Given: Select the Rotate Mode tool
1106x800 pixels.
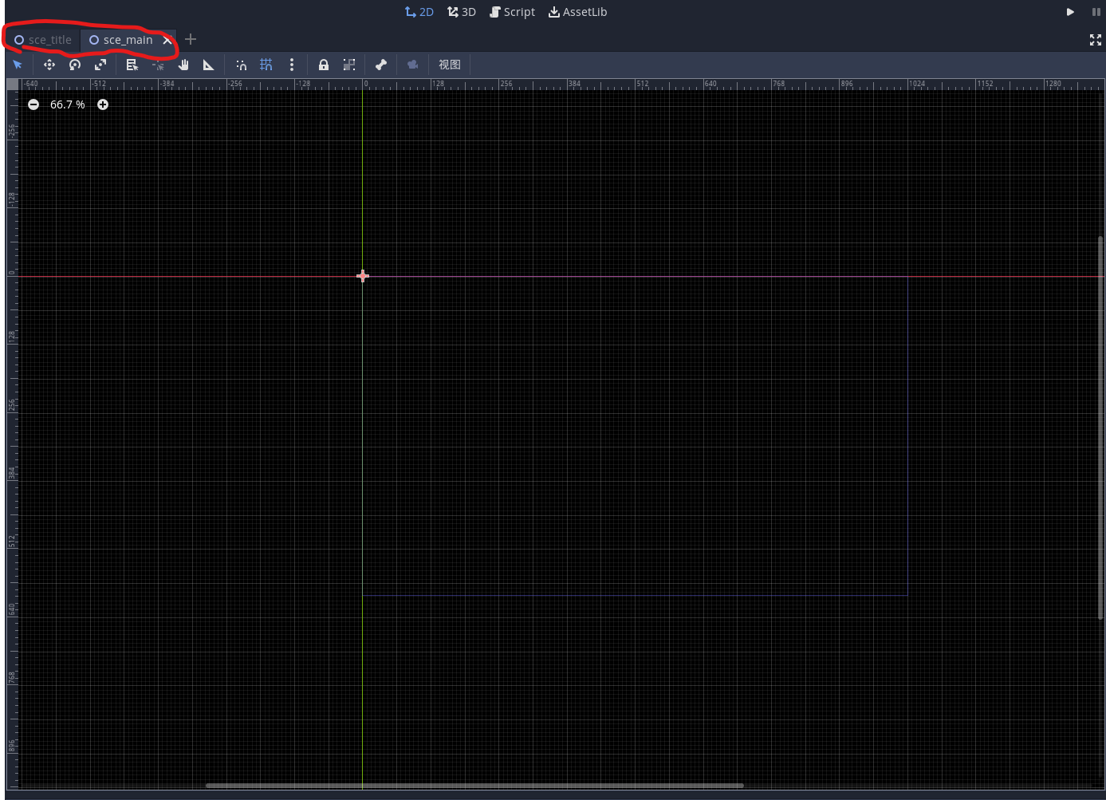Looking at the screenshot, I should coord(74,65).
